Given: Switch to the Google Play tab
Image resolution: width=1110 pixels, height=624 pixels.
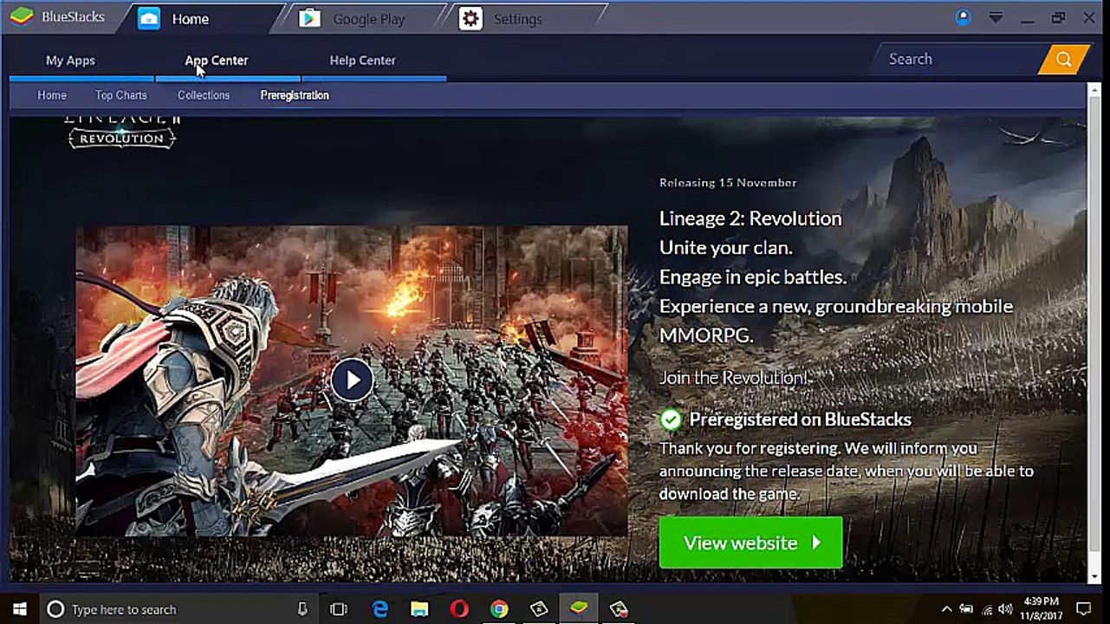Looking at the screenshot, I should click(x=368, y=18).
